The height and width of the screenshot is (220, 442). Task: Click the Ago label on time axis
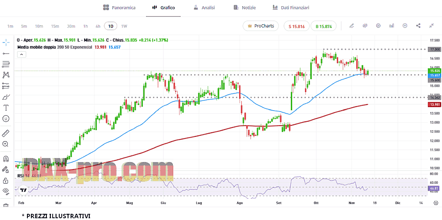coord(240,203)
